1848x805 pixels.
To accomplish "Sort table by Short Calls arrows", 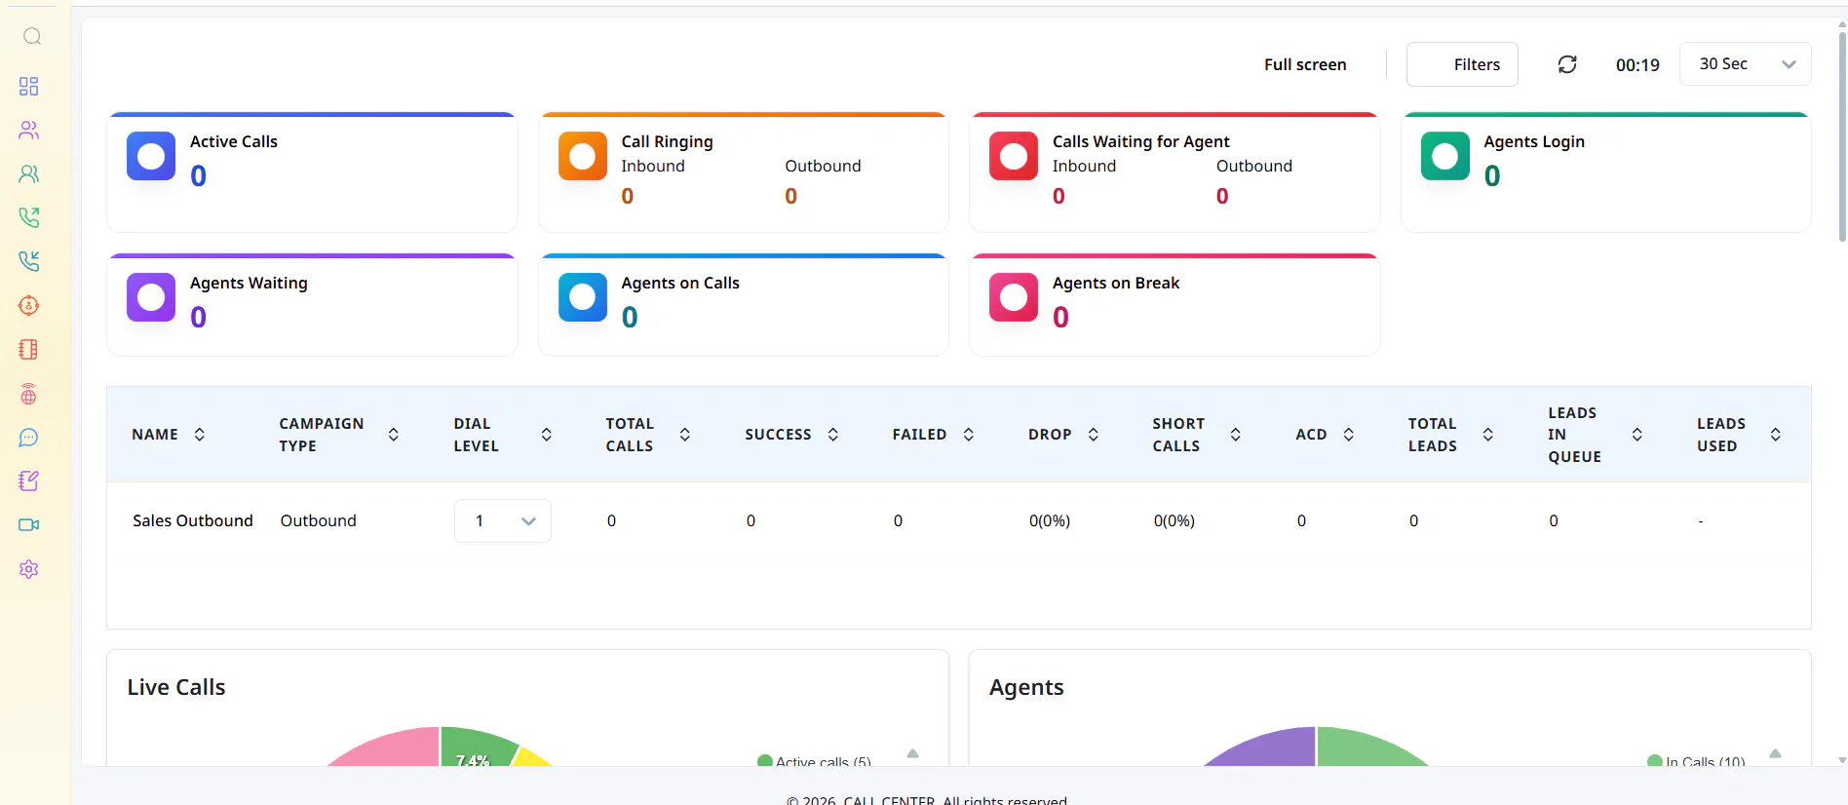I will point(1236,435).
